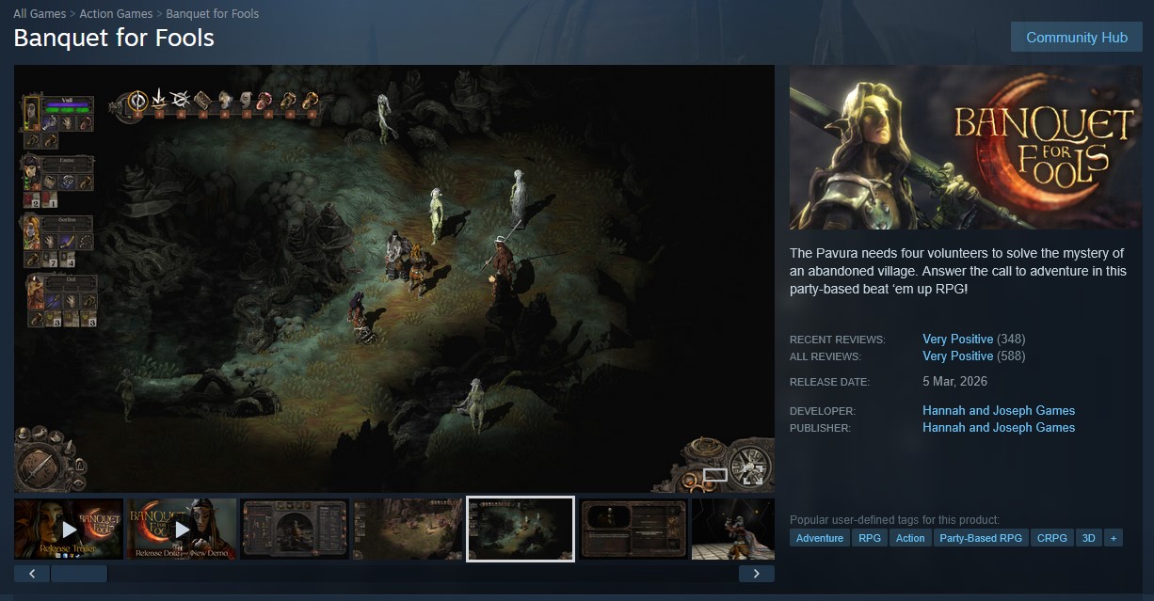Select the inventory screenshot thumbnail

click(295, 530)
